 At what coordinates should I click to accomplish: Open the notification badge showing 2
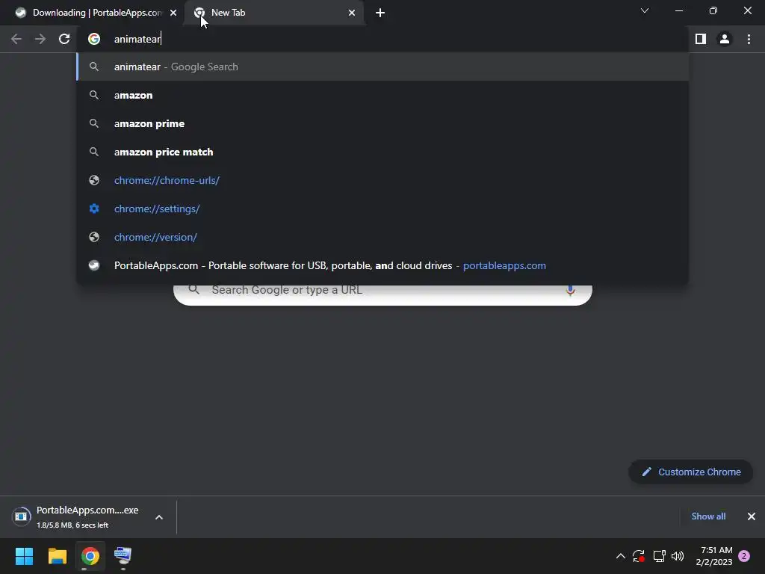coord(744,556)
